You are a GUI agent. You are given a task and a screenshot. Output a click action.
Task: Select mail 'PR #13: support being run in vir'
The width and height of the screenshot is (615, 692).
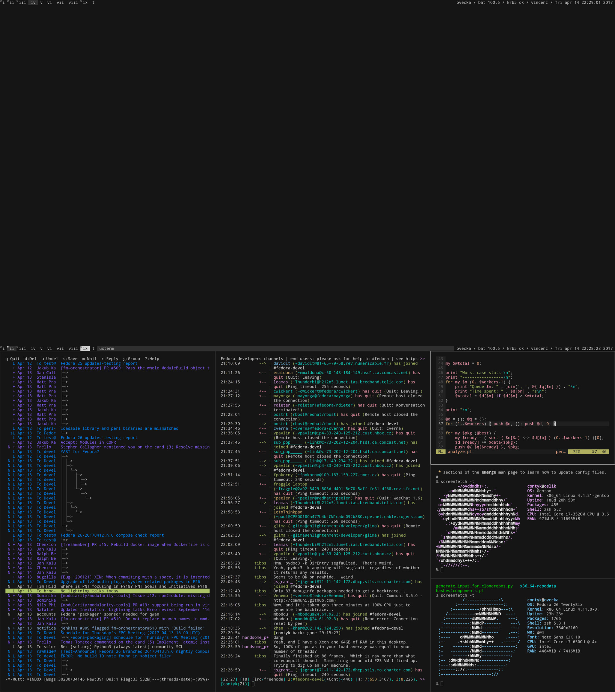pyautogui.click(x=108, y=605)
